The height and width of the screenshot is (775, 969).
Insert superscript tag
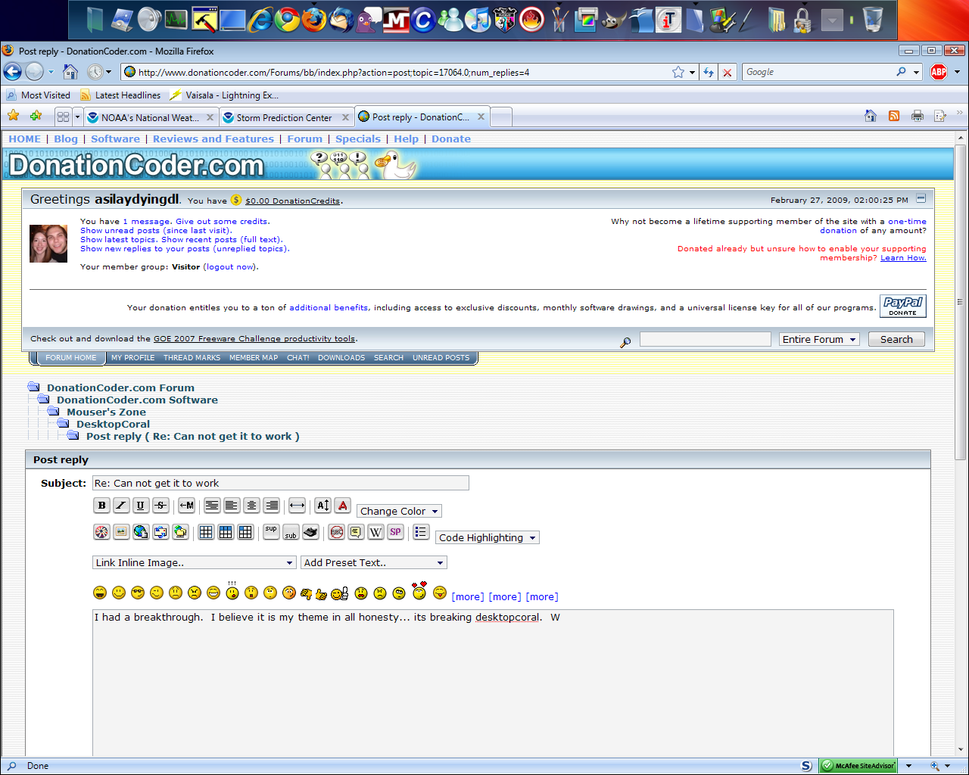click(x=272, y=532)
